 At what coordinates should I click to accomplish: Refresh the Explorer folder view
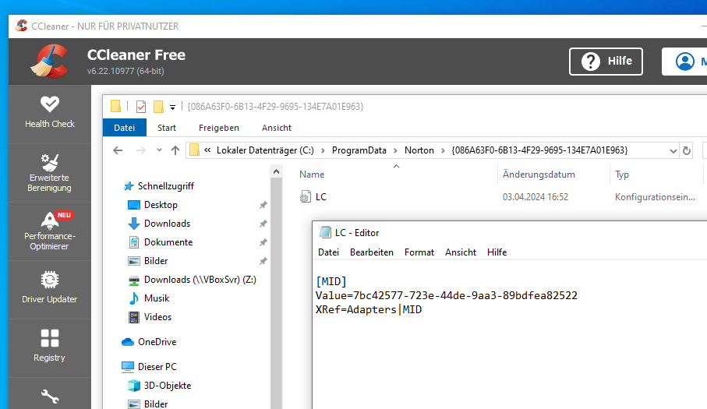tap(687, 151)
